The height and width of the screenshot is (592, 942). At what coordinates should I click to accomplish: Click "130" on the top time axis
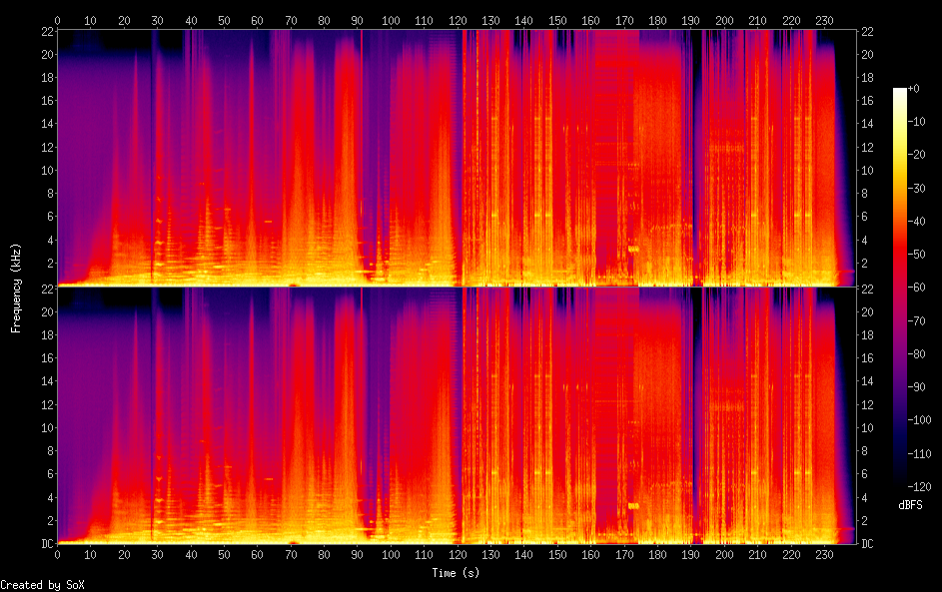490,20
